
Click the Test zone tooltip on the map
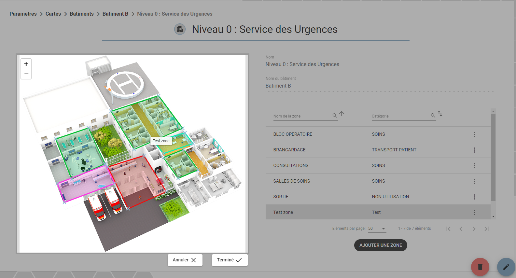click(161, 141)
